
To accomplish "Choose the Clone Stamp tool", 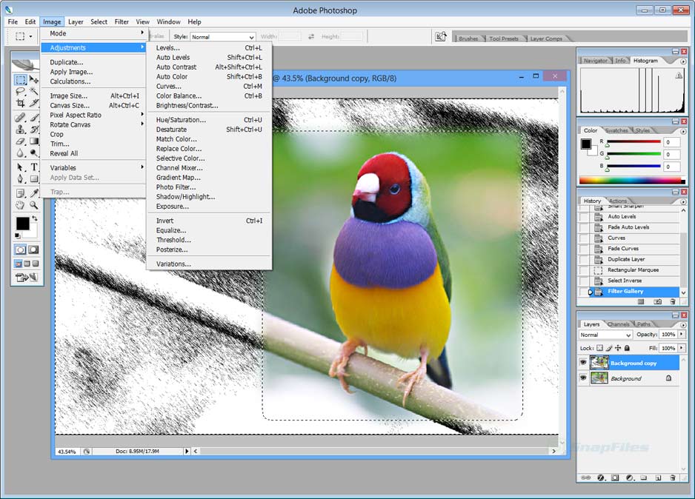I will coord(21,127).
